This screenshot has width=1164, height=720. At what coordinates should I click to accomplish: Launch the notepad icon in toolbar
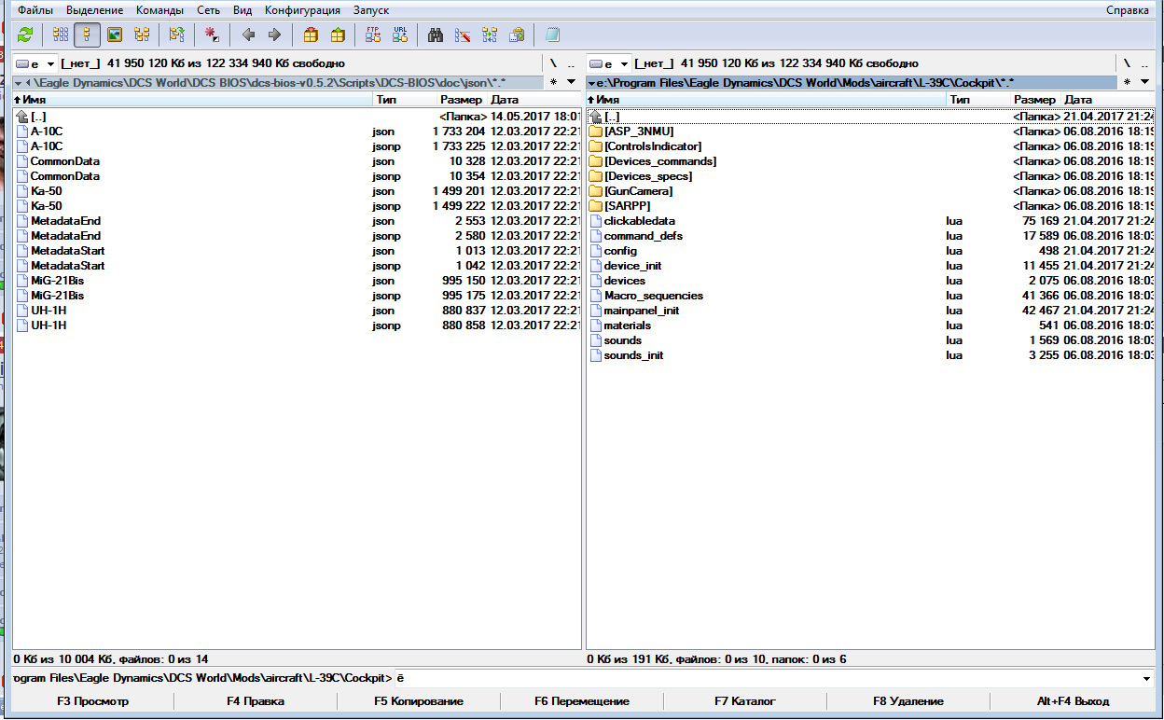tap(552, 35)
